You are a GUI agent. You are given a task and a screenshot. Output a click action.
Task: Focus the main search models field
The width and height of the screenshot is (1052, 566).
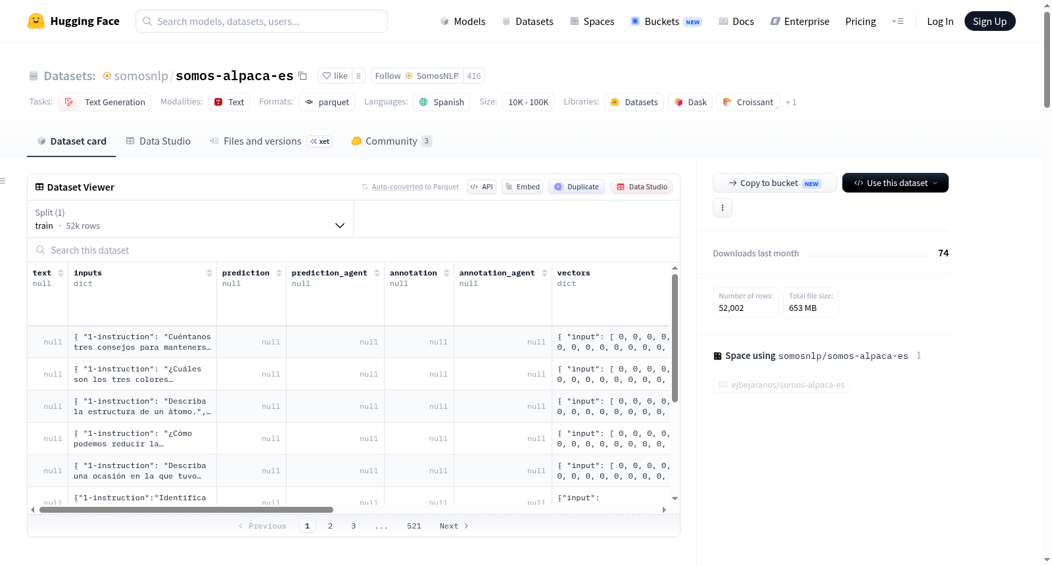click(262, 21)
